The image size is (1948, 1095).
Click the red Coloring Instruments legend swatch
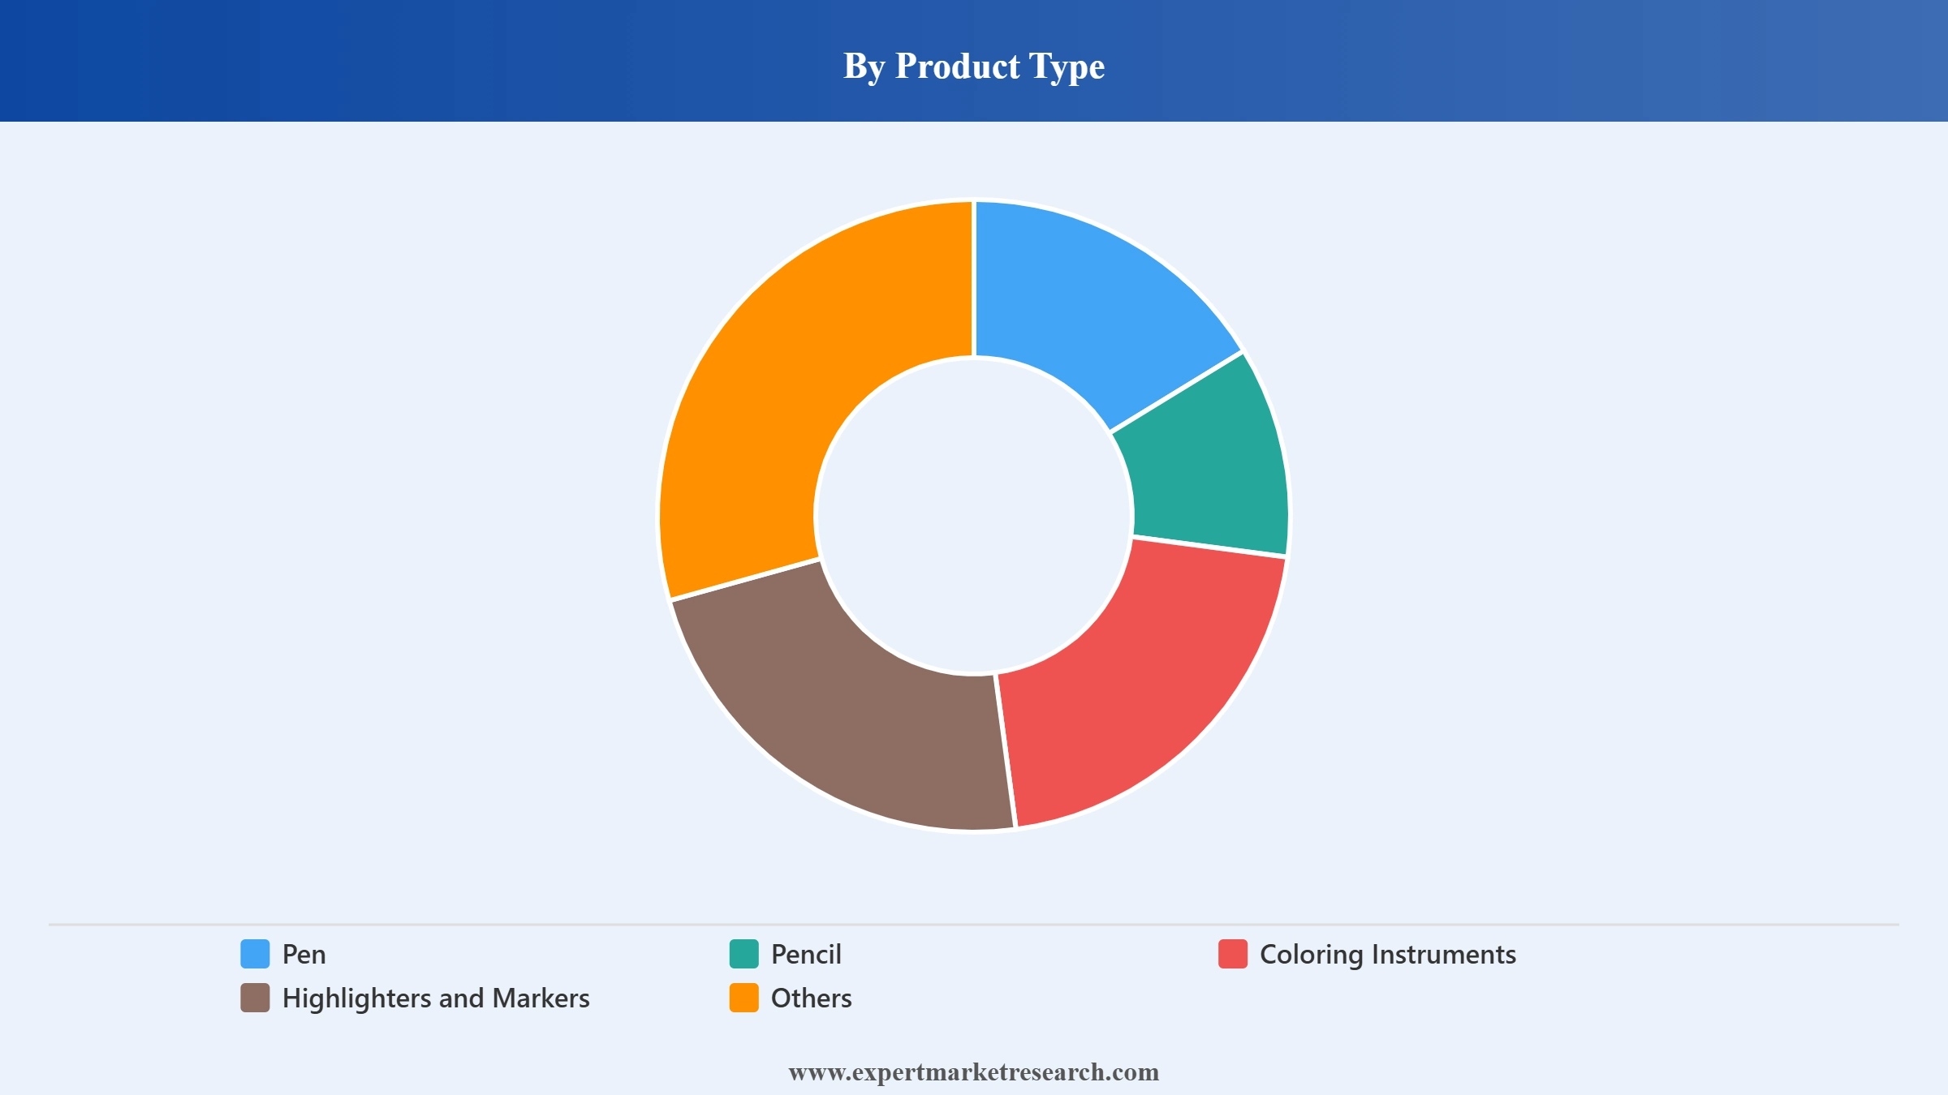pos(1232,954)
